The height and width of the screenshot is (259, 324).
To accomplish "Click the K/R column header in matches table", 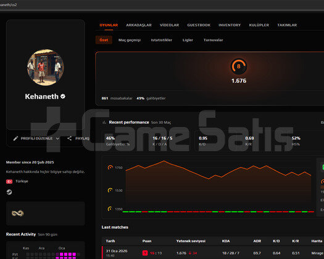I will [x=296, y=241].
